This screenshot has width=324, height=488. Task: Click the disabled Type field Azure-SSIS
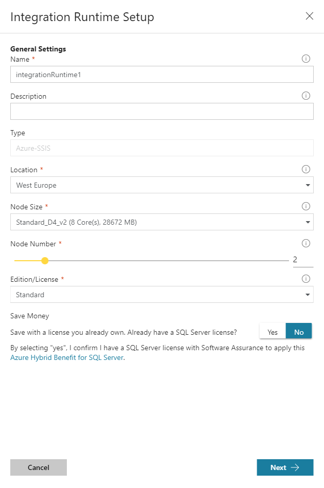coord(161,148)
